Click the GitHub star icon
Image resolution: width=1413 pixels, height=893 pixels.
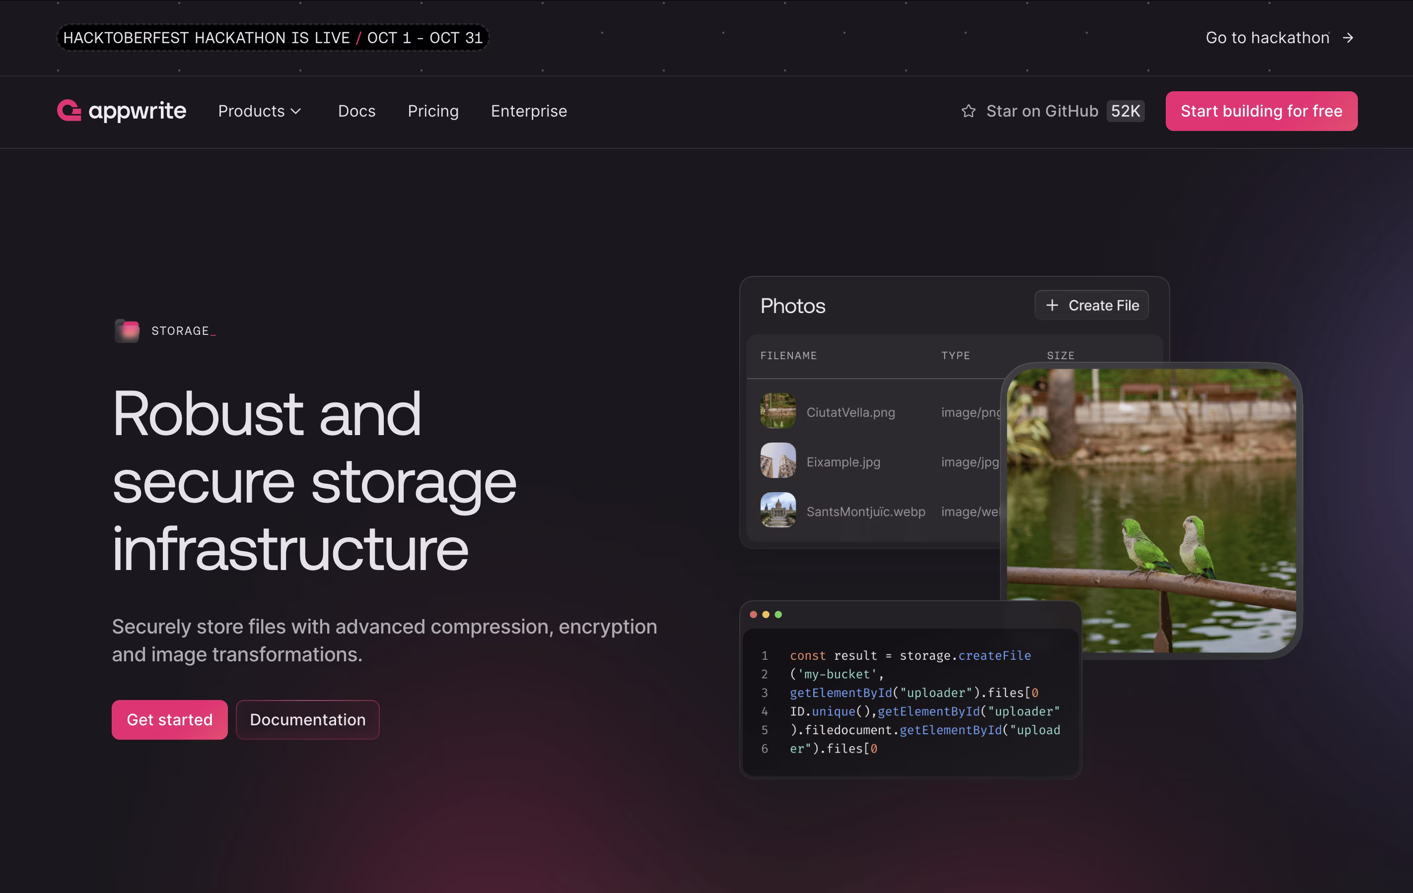click(x=969, y=111)
